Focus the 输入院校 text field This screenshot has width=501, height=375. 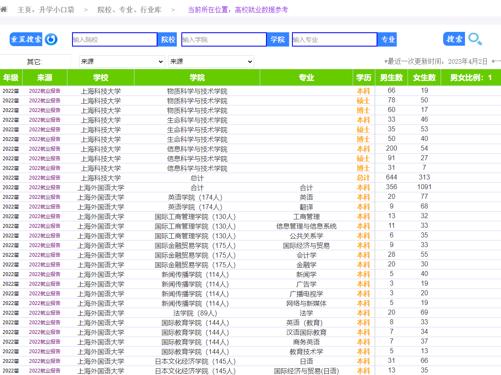pyautogui.click(x=114, y=39)
